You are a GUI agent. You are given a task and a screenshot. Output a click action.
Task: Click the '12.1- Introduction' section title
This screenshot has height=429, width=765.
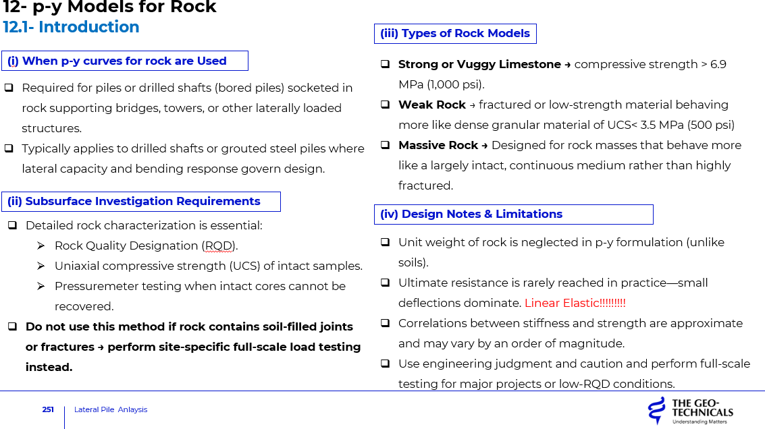pyautogui.click(x=72, y=27)
